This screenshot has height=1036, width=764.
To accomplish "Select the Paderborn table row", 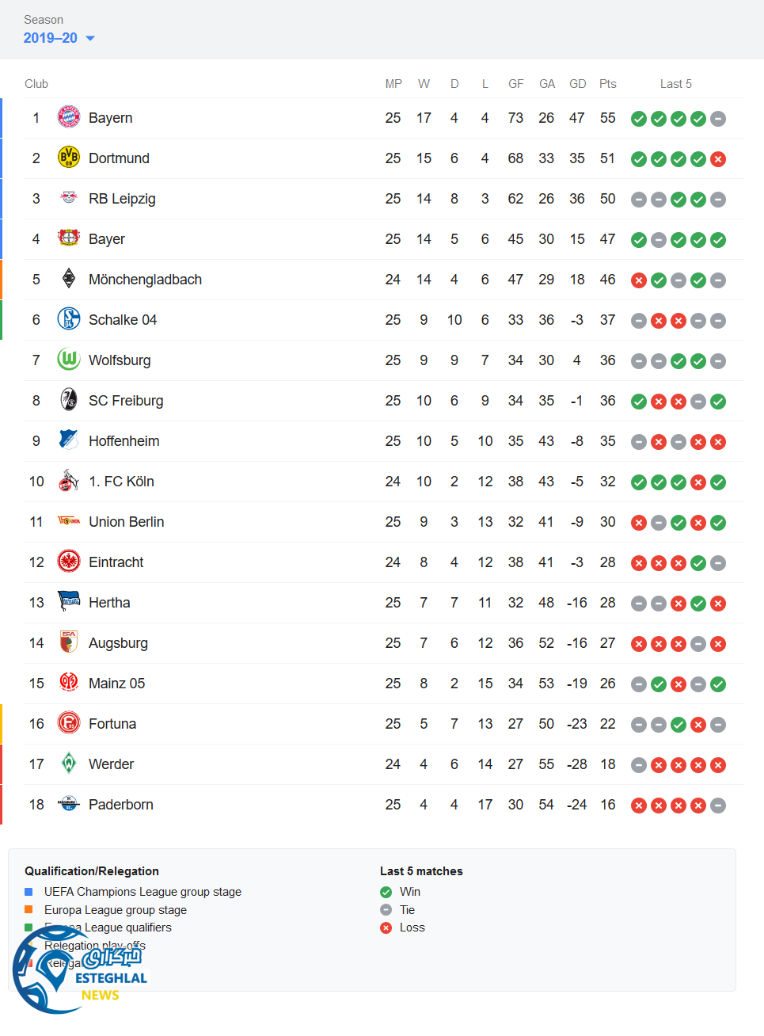I will coord(380,805).
